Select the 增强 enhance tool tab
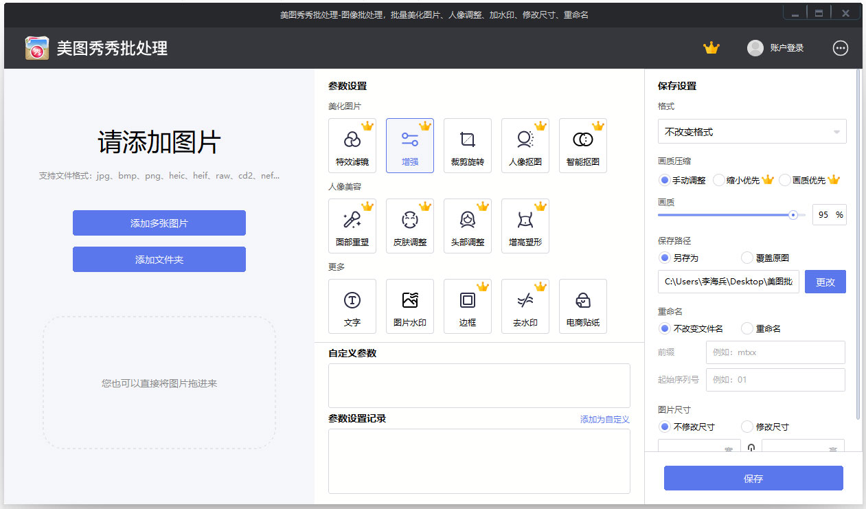 [410, 145]
